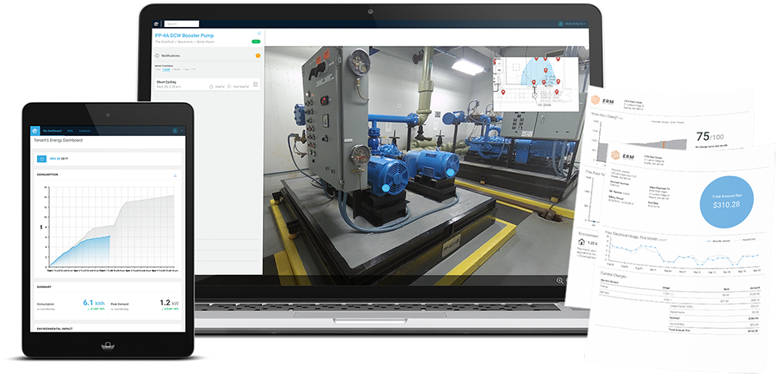Screen dimensions: 776x374
Task: Click the Total Amount Due $310.28 circle
Action: coord(728,201)
